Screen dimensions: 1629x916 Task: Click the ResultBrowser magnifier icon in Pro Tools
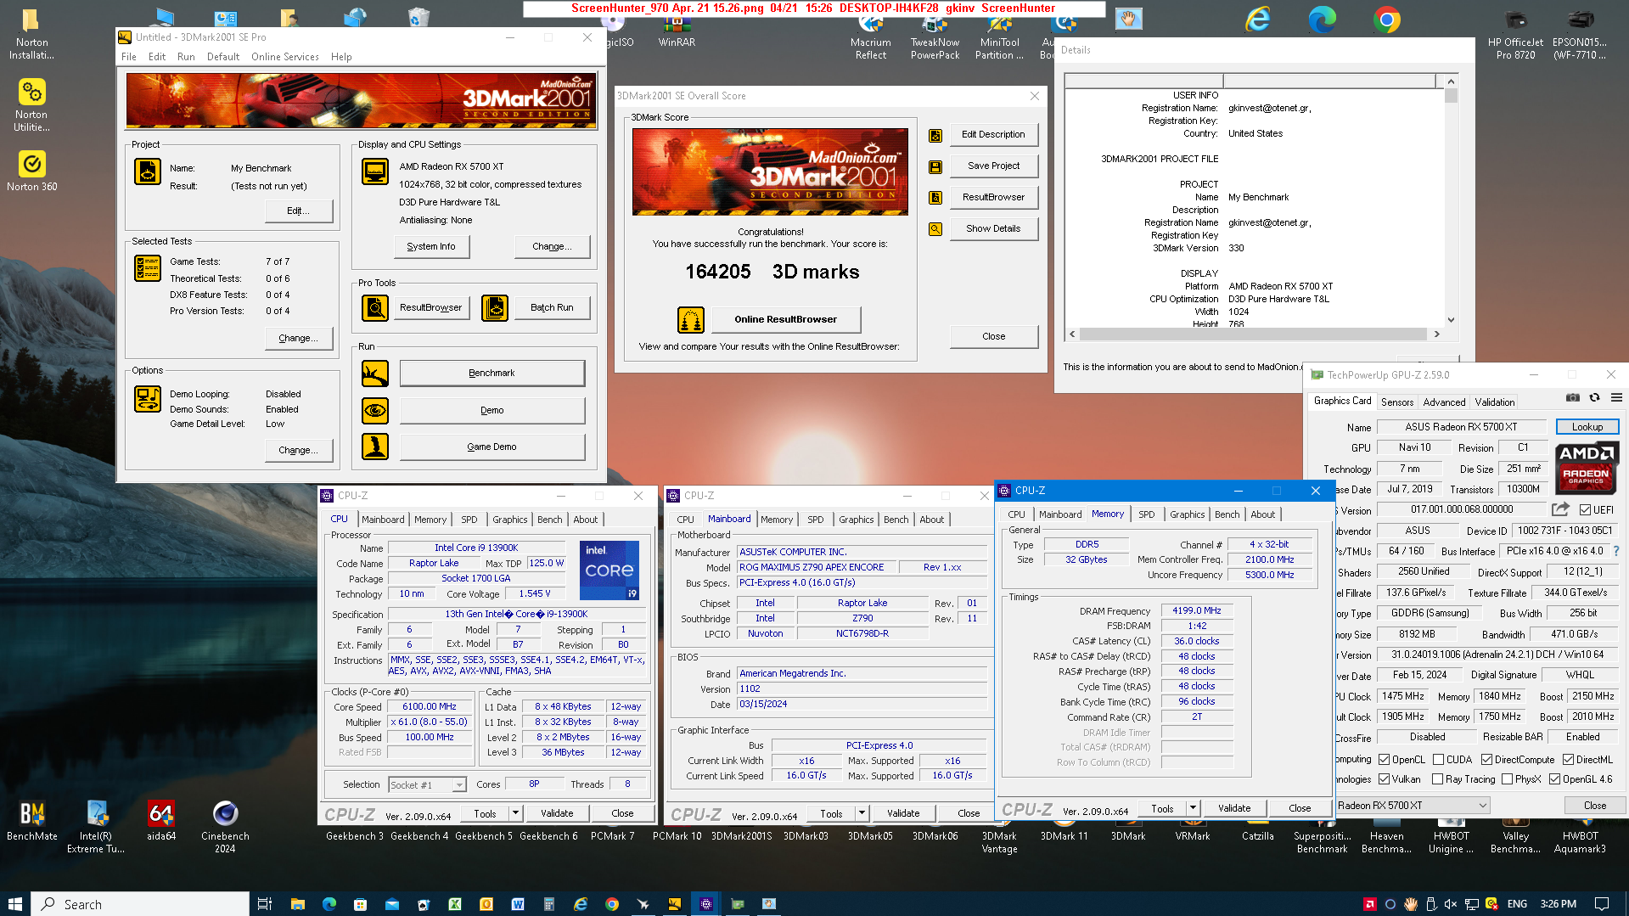pyautogui.click(x=375, y=307)
